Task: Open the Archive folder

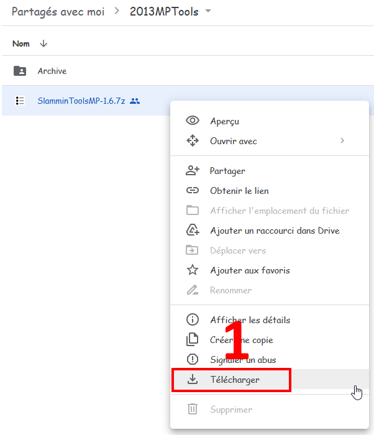Action: click(x=52, y=71)
